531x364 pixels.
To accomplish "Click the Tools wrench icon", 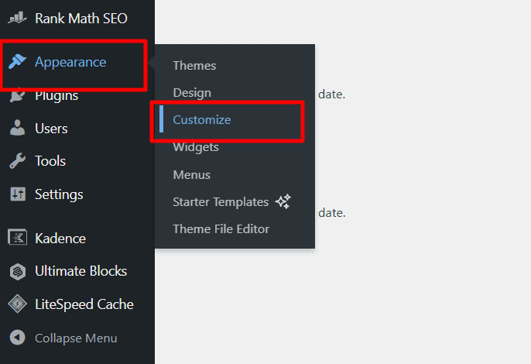I will click(17, 161).
